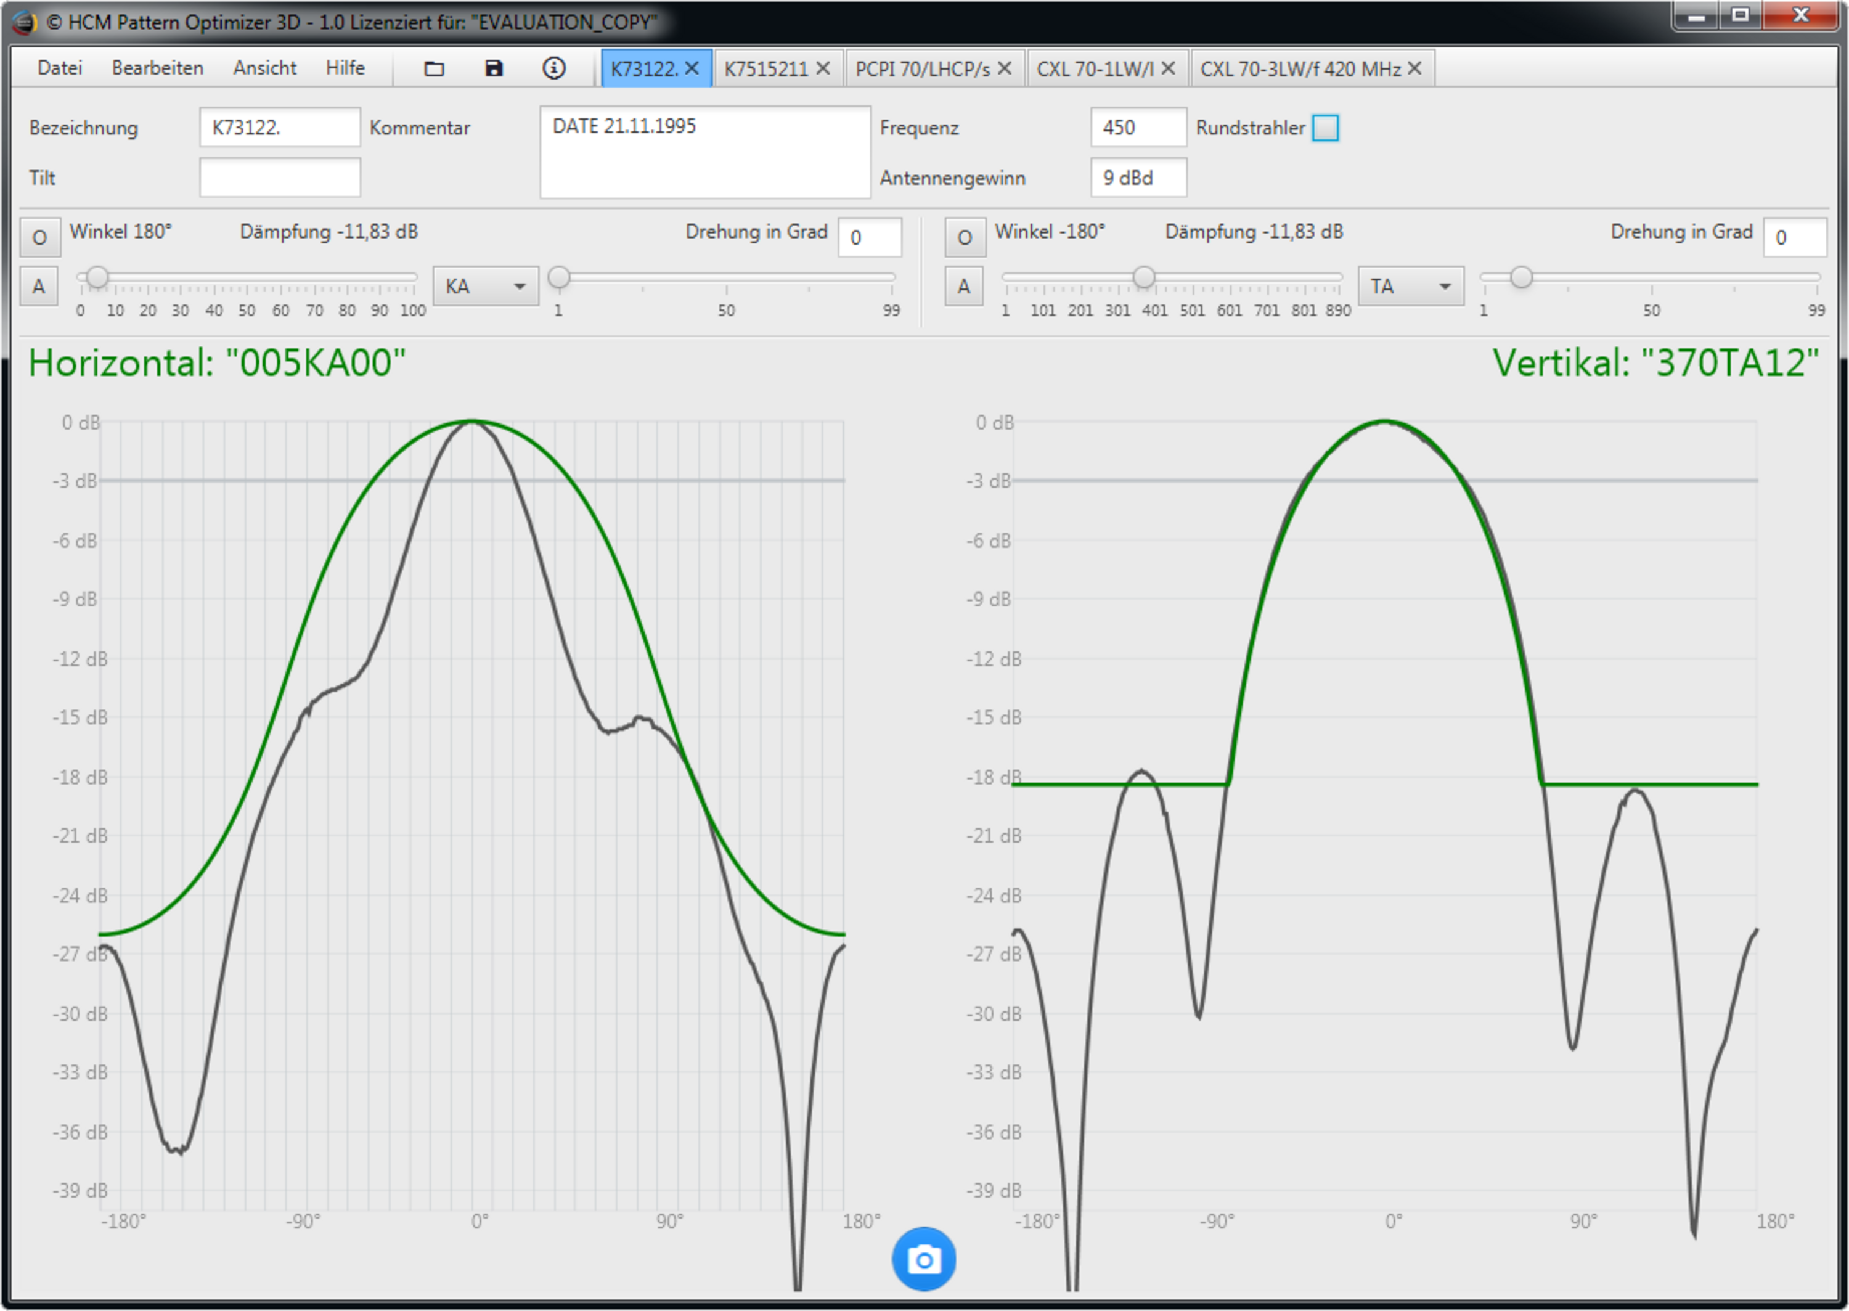Image resolution: width=1849 pixels, height=1311 pixels.
Task: Close the CXL 70-3LW/f 420 MHz tab
Action: click(x=1414, y=68)
